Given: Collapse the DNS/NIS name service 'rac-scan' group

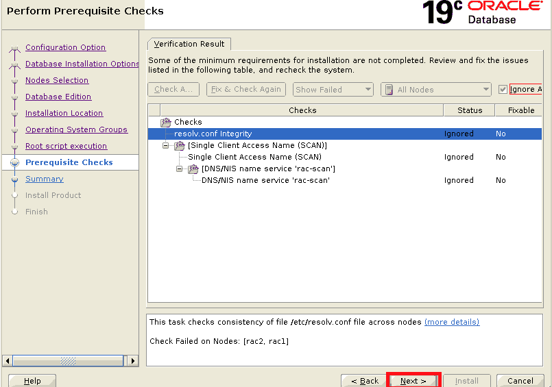Looking at the screenshot, I should click(x=179, y=168).
